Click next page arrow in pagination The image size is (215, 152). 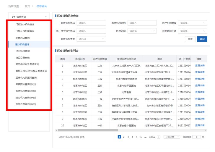tap(159, 137)
